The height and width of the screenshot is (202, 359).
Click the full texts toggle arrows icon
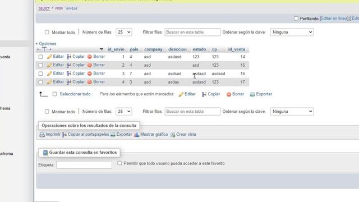click(44, 49)
